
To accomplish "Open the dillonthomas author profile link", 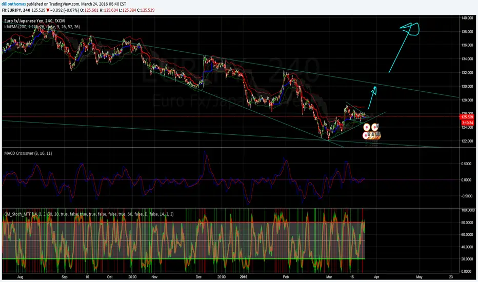I will pyautogui.click(x=14, y=4).
